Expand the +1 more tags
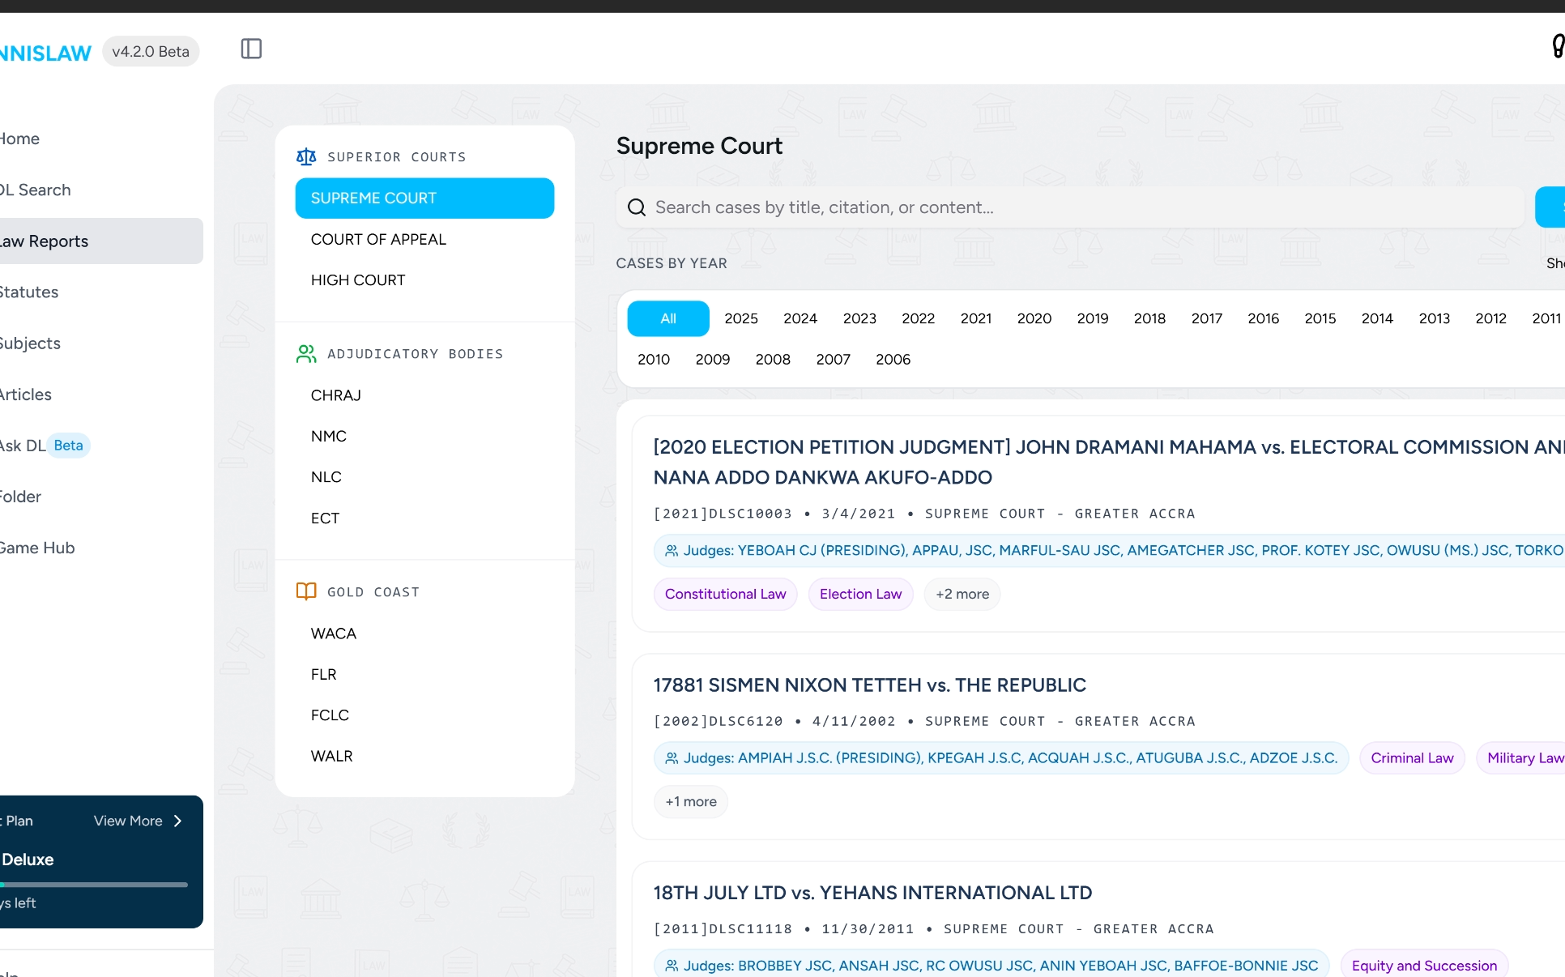 point(690,801)
